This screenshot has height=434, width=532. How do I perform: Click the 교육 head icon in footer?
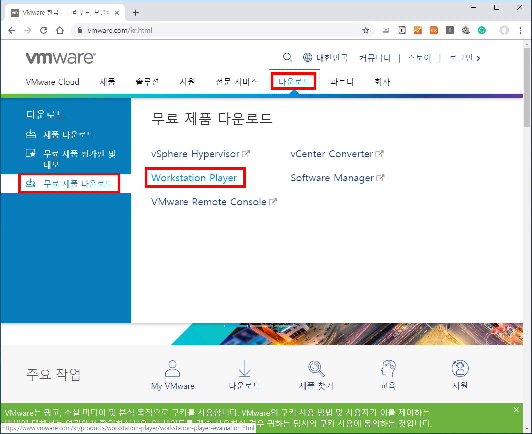coord(388,367)
